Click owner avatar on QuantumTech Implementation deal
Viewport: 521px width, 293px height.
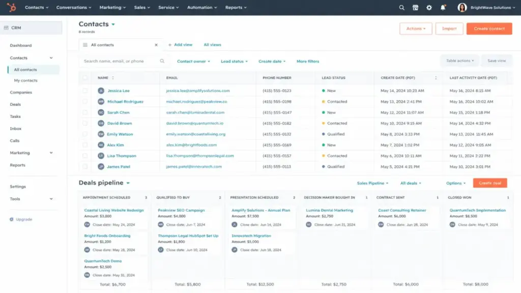click(452, 224)
